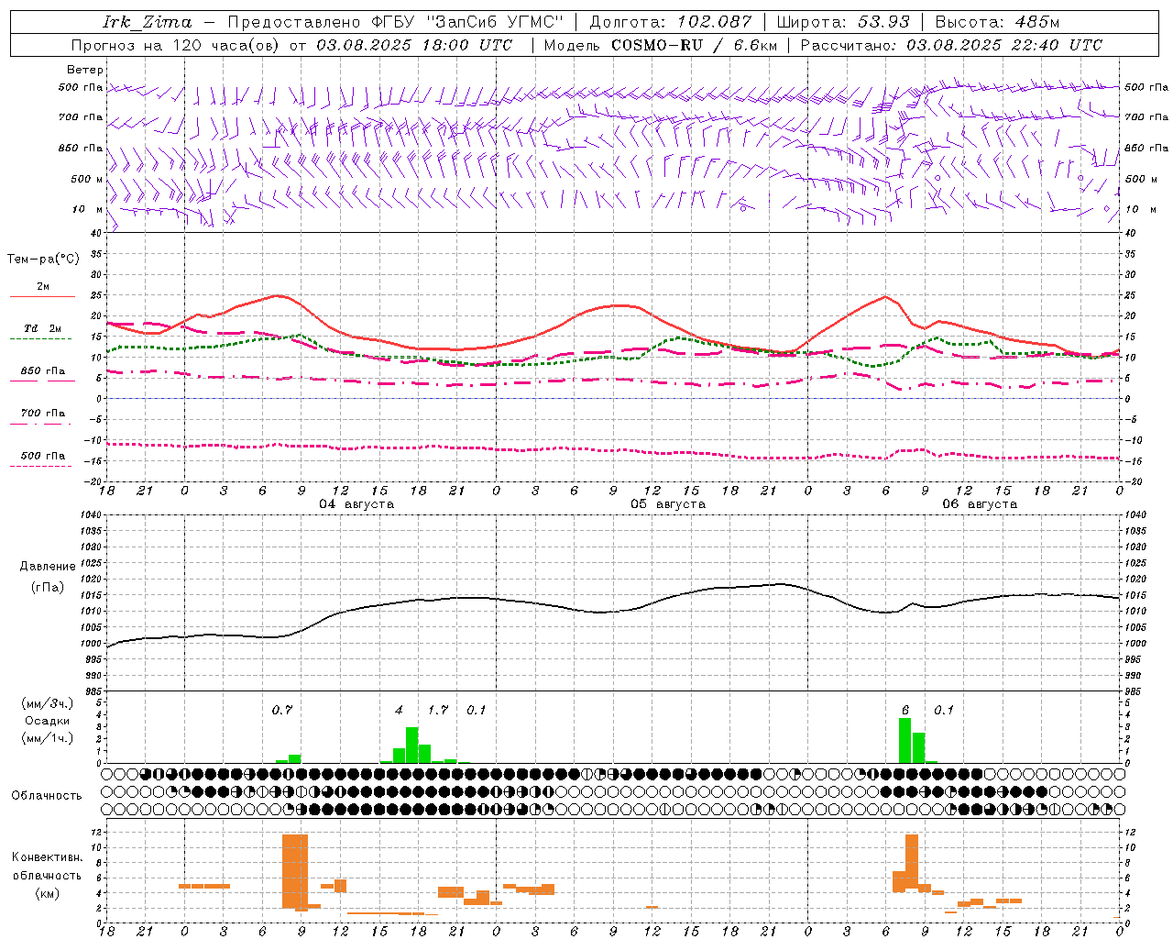Click the "Рассчитано: 03.08.2025 22:40 UTC" text

coord(951,45)
